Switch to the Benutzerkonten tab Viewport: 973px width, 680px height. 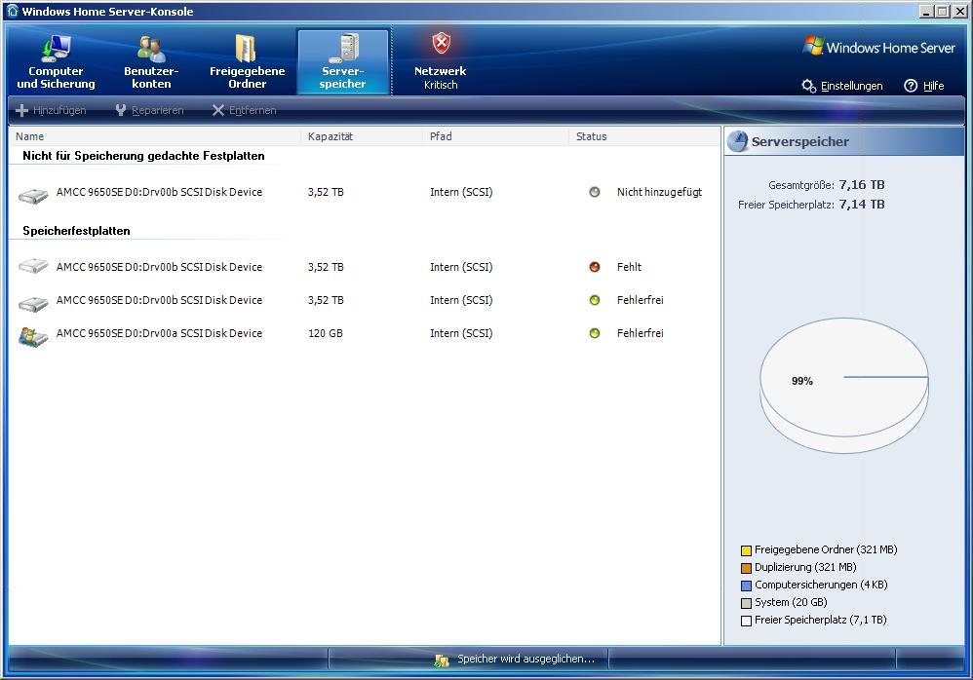151,62
